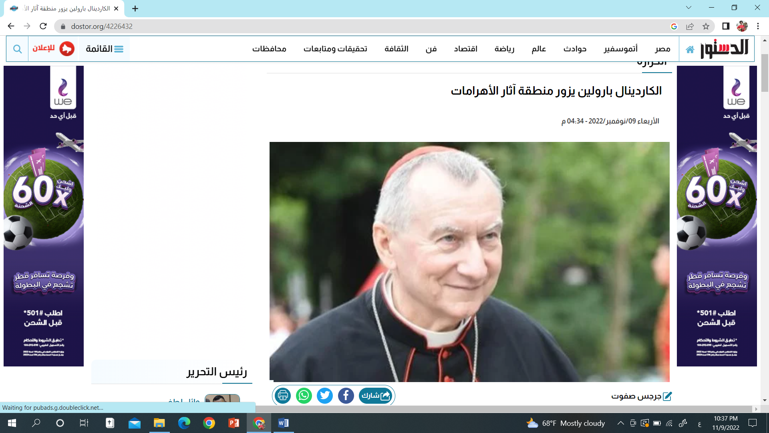Open File Explorer on taskbar
769x433 pixels.
[x=159, y=423]
